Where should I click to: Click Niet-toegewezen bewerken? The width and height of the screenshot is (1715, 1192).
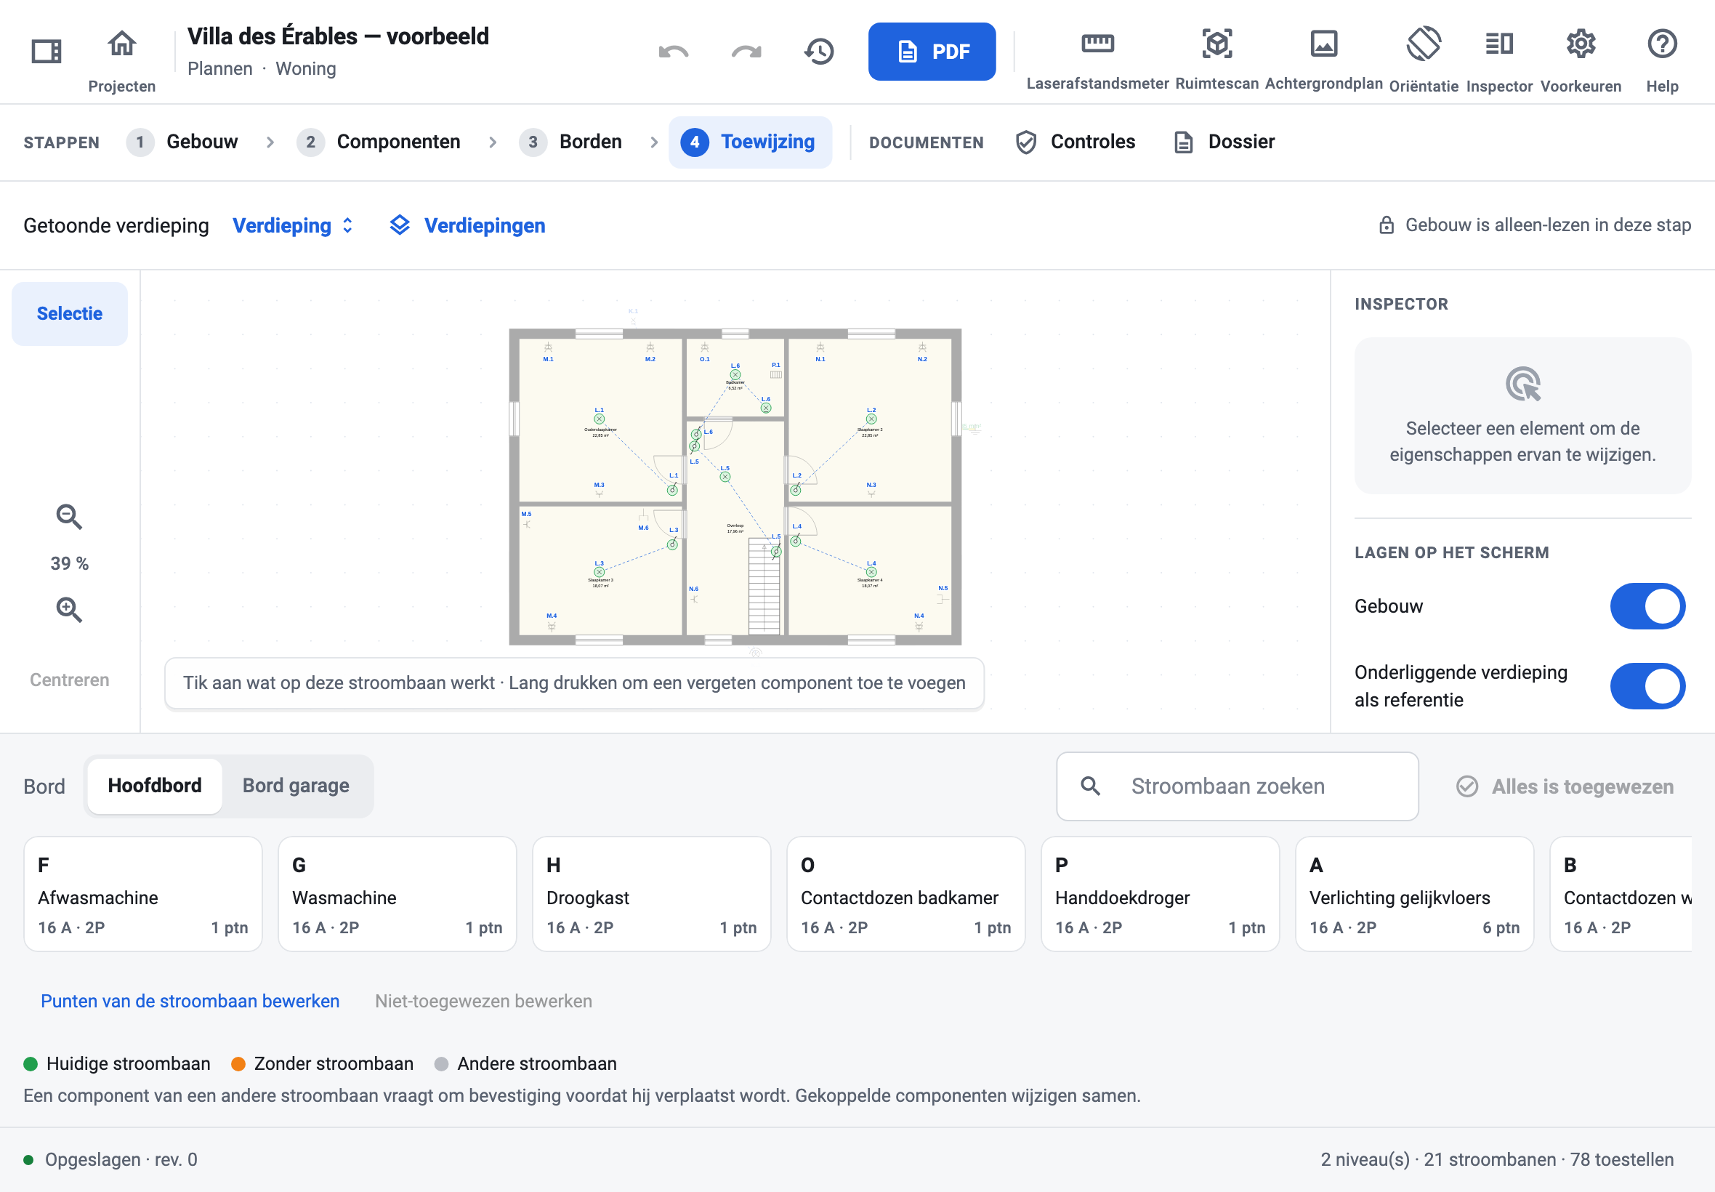point(483,1001)
